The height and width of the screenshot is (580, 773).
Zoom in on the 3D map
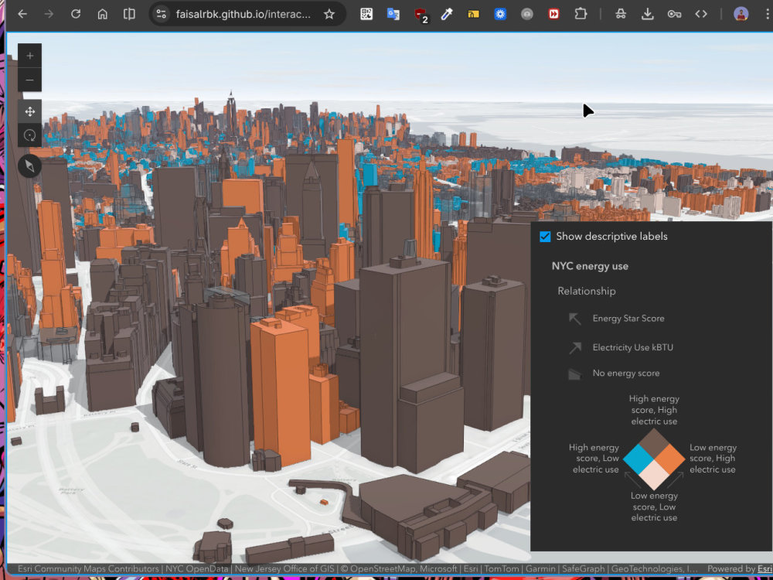tap(29, 56)
